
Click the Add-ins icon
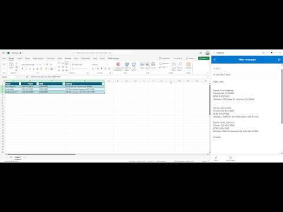click(188, 64)
